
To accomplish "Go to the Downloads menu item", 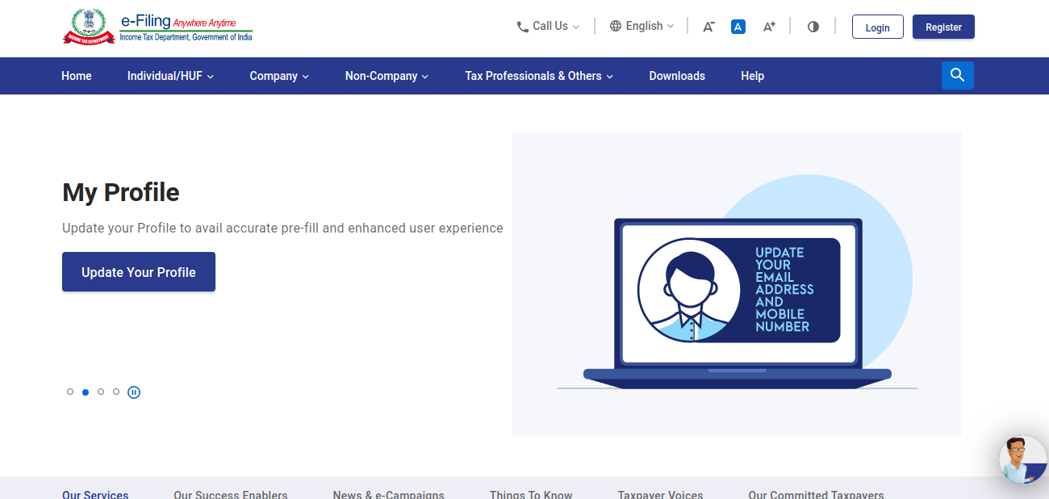I will click(677, 76).
